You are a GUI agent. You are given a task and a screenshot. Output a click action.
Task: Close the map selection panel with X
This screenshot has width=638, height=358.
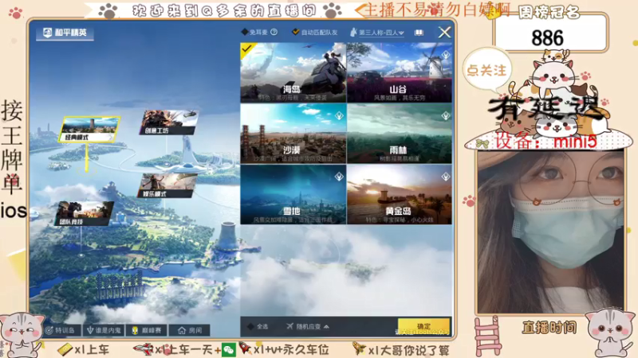[444, 32]
